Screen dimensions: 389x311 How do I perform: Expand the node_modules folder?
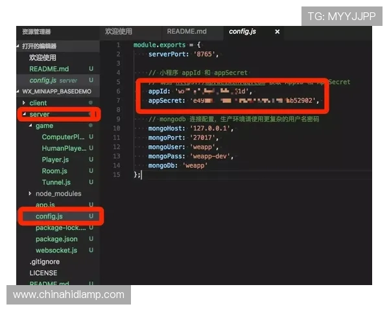(58, 194)
